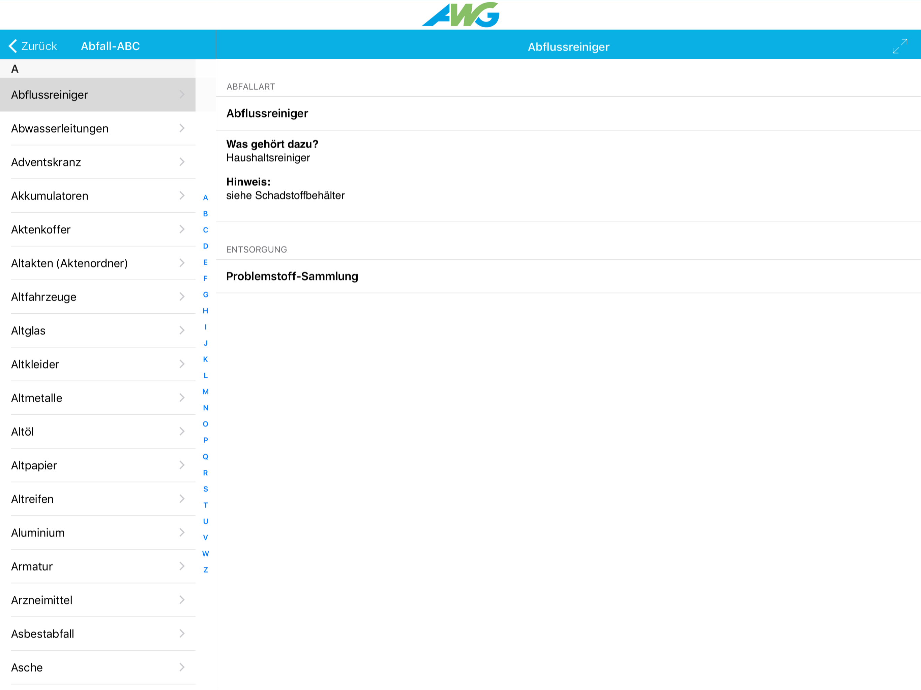Select Altpapier in the list
Viewport: 921px width, 690px height.
coord(98,465)
